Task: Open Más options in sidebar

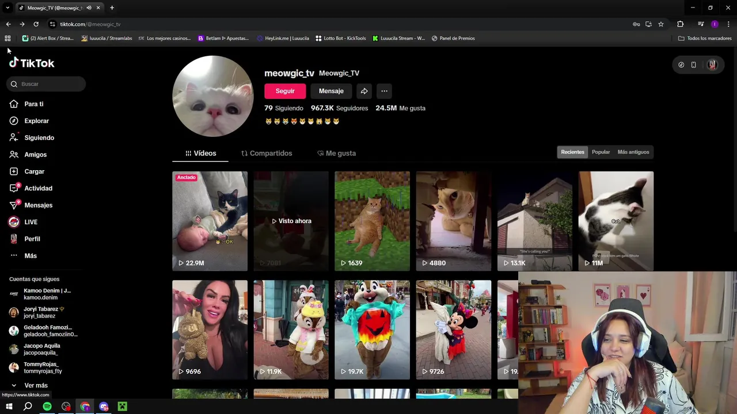Action: pyautogui.click(x=22, y=256)
